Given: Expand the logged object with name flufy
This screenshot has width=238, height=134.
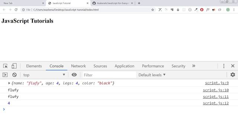Looking at the screenshot, I should [9, 83].
